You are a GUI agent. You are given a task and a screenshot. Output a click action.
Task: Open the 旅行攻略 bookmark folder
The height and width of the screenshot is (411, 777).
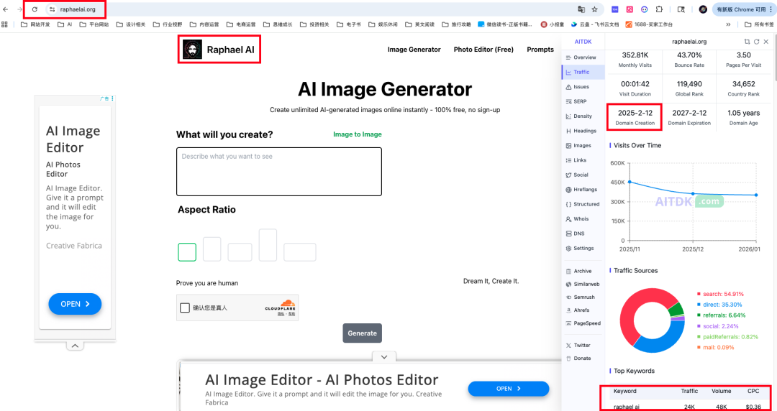pyautogui.click(x=456, y=24)
